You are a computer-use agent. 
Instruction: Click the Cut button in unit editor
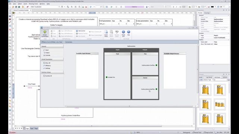tap(53, 31)
